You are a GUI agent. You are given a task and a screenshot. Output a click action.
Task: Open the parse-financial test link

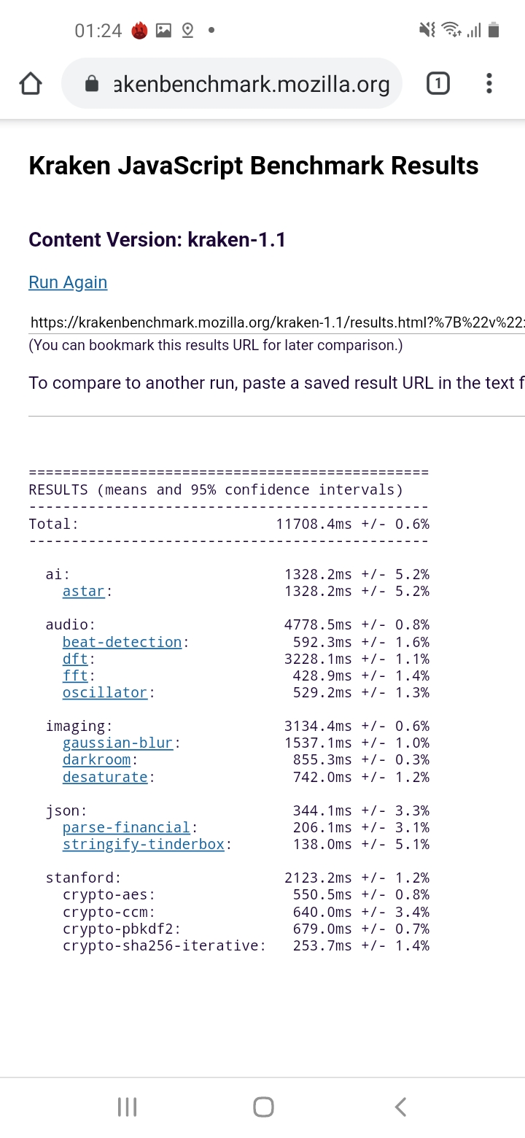pyautogui.click(x=126, y=828)
